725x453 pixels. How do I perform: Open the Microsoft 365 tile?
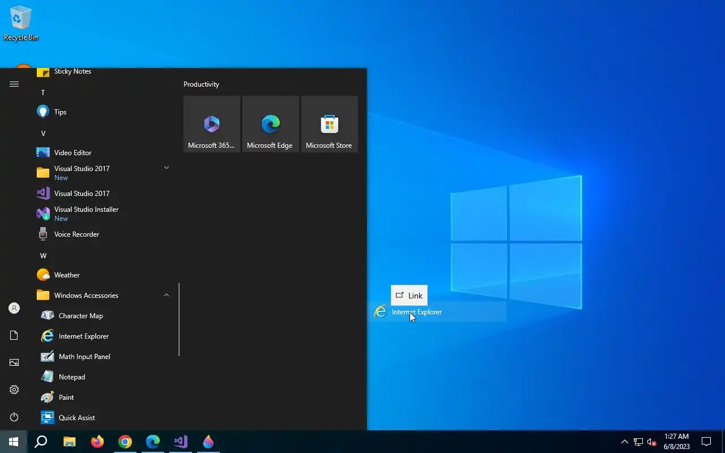(x=212, y=124)
